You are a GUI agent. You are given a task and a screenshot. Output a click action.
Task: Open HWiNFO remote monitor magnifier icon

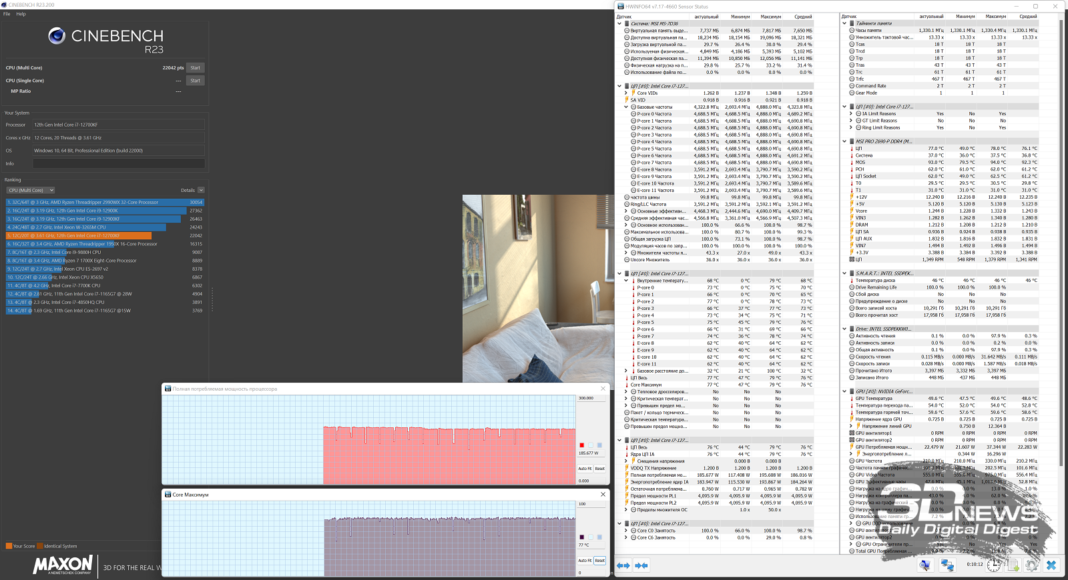click(x=924, y=565)
